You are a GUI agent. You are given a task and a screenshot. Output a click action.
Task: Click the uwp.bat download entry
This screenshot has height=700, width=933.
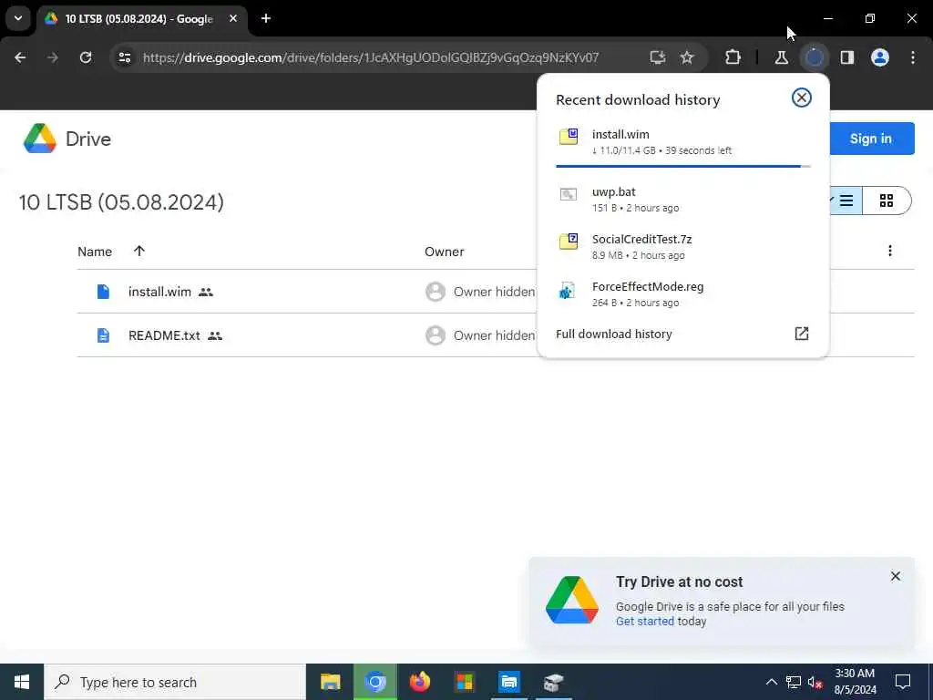683,200
